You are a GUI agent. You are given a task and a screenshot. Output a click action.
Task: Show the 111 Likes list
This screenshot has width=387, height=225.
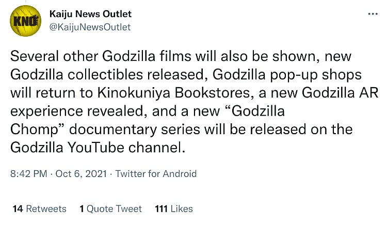(x=173, y=208)
